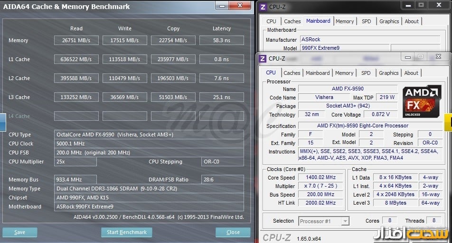The image size is (452, 243).
Task: Minimize the back CPU-Z Mainboard window
Action: 408,5
